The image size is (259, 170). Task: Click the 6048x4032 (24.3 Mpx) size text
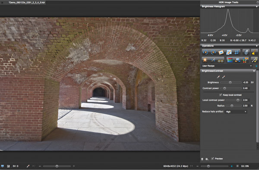(176, 166)
